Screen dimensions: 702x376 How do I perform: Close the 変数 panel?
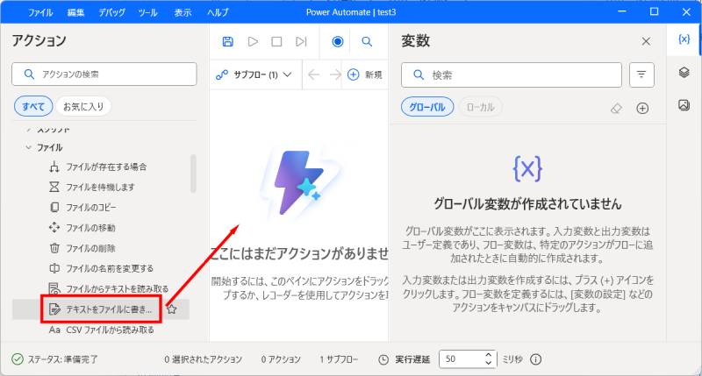pos(646,41)
